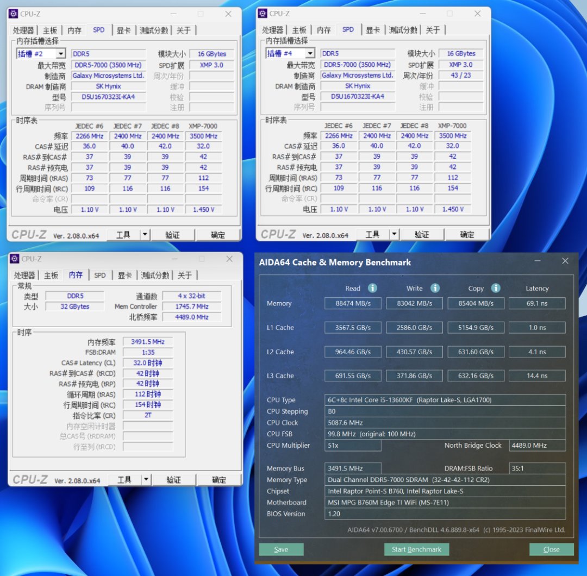This screenshot has width=587, height=576.
Task: Open 关于 tab in top-right CPU-Z
Action: click(x=433, y=30)
